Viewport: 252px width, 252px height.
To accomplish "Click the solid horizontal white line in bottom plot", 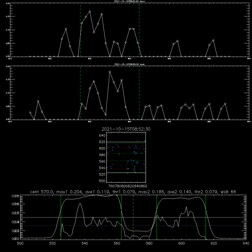I will coord(133,217).
